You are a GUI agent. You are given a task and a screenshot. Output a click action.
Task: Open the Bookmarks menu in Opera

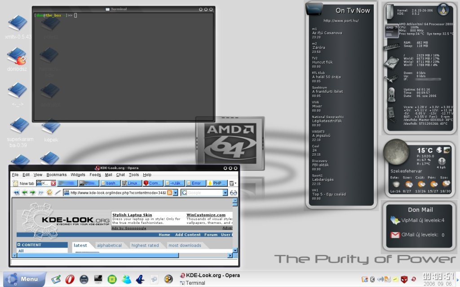pyautogui.click(x=56, y=174)
